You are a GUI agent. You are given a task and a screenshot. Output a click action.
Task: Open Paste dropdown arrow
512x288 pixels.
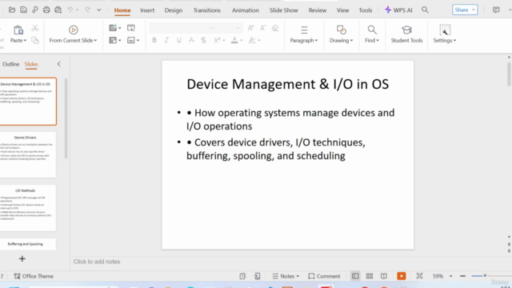pyautogui.click(x=25, y=41)
